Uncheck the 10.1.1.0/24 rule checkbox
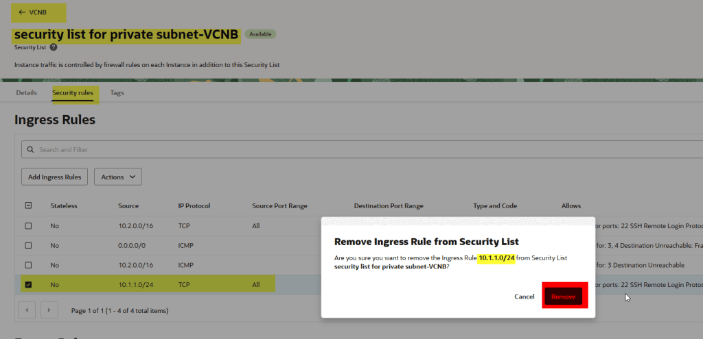The height and width of the screenshot is (339, 703). coord(28,284)
